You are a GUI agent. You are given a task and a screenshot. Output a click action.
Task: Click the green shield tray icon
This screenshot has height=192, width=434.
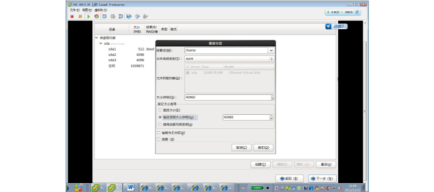pyautogui.click(x=299, y=188)
